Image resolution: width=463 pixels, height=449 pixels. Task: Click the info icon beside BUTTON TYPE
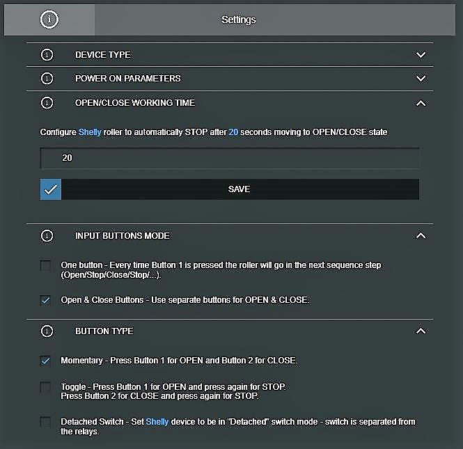[x=47, y=331]
